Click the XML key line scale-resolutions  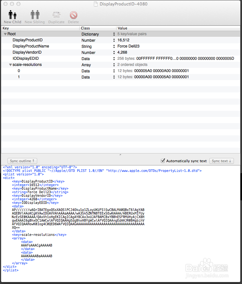(39, 235)
